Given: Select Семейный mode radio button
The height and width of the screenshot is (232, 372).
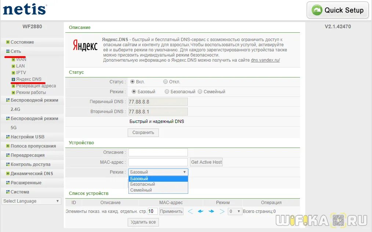Looking at the screenshot, I should (x=200, y=91).
